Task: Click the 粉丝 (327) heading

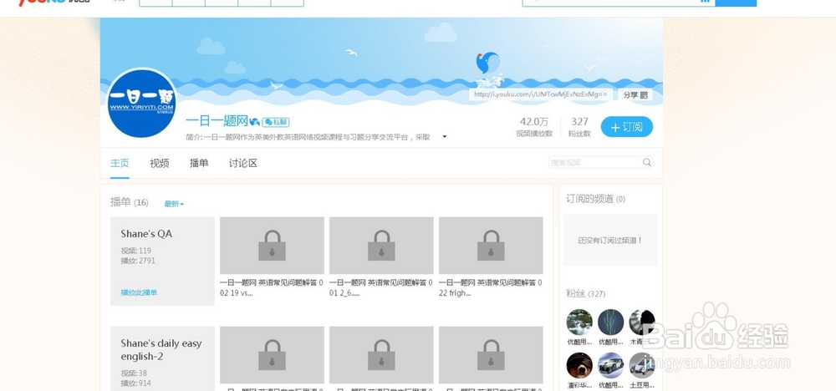Action: point(585,293)
